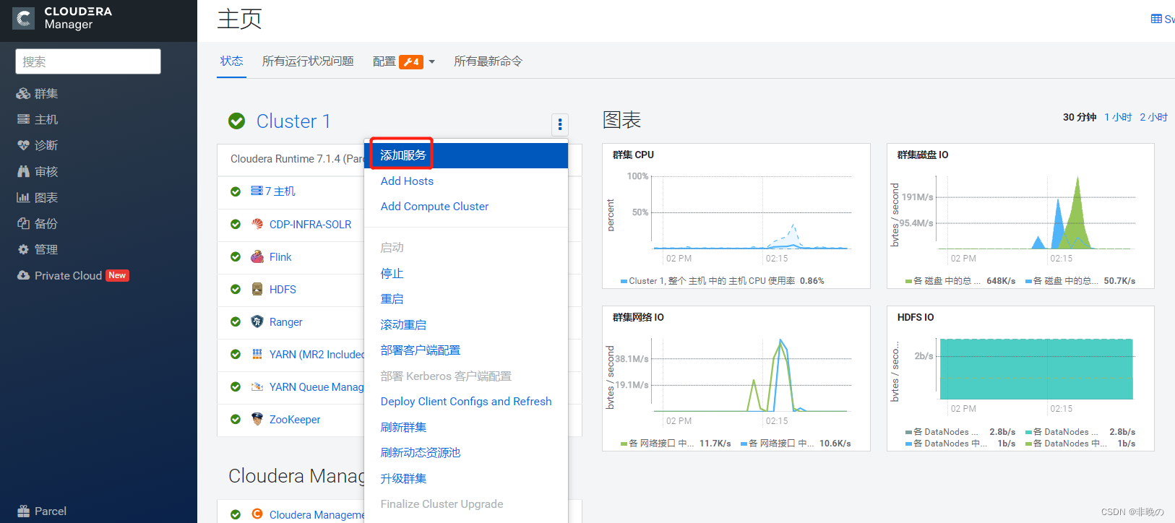1175x523 pixels.
Task: Click the green health check for HDFS
Action: pyautogui.click(x=236, y=290)
